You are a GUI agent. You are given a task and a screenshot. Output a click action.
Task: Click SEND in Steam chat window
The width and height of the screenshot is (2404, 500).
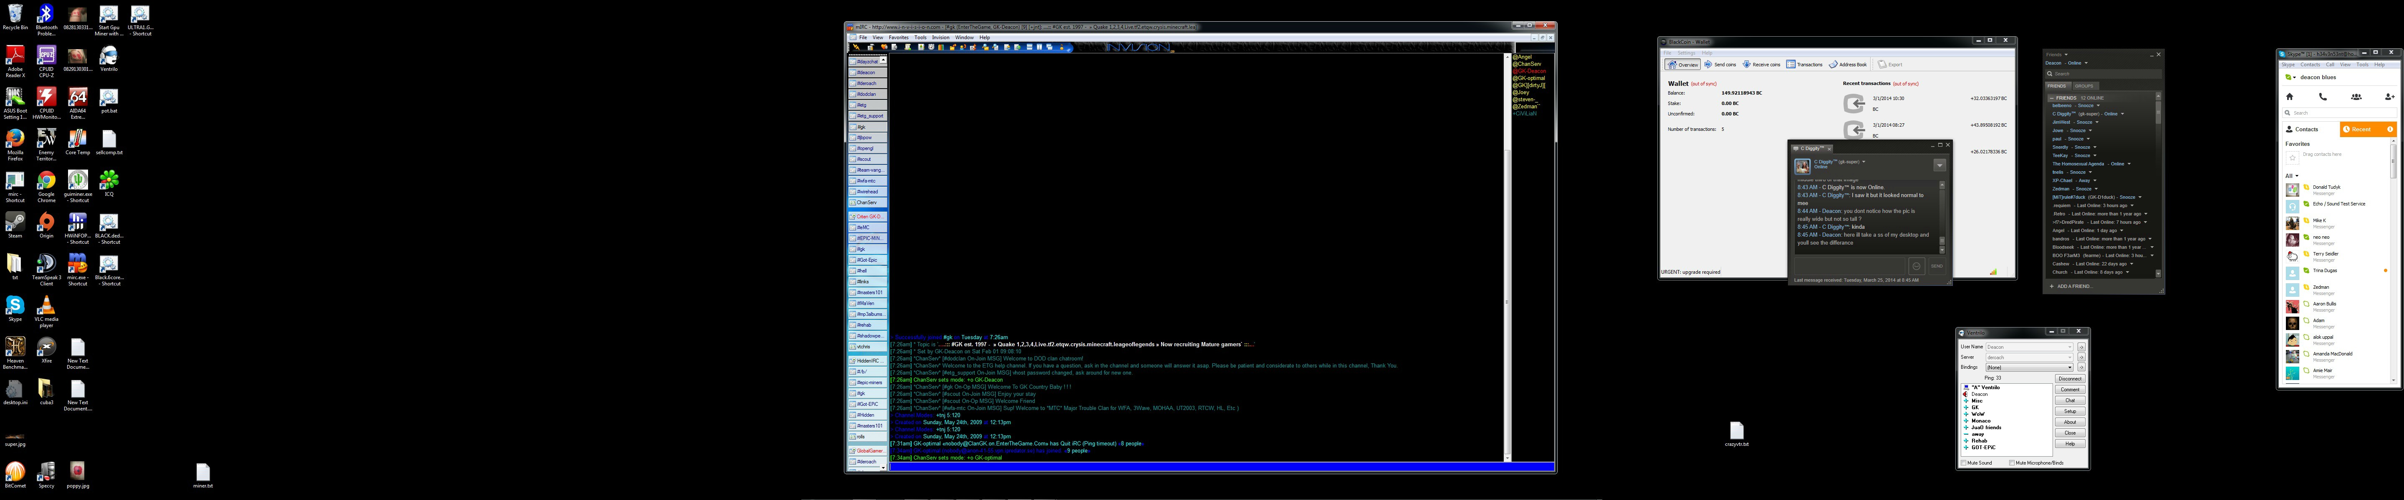[x=1937, y=266]
